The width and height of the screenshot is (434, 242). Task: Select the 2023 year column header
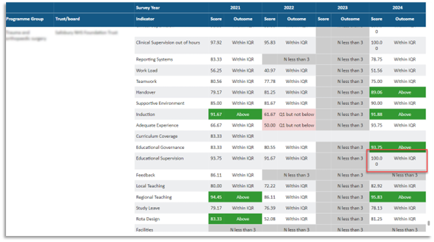tap(342, 8)
